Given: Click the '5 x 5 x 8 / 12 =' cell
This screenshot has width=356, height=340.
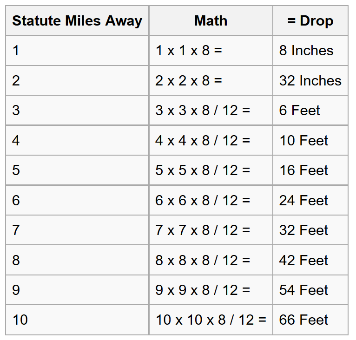Looking at the screenshot, I should [203, 170].
